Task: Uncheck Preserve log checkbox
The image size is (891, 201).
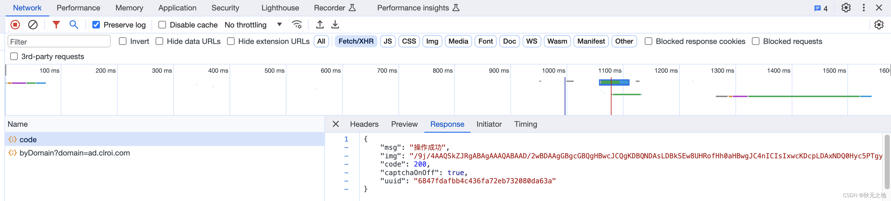Action: (96, 25)
